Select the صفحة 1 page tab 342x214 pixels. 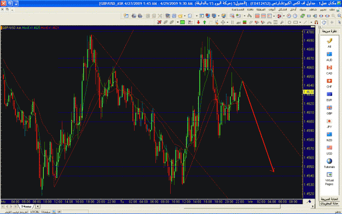(x=26, y=206)
